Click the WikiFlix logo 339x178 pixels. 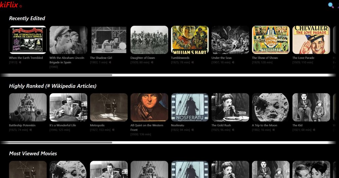tap(10, 5)
